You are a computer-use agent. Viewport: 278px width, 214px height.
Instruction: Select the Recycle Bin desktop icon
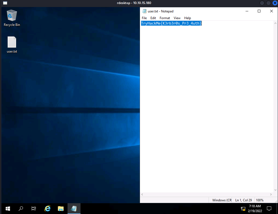(12, 18)
